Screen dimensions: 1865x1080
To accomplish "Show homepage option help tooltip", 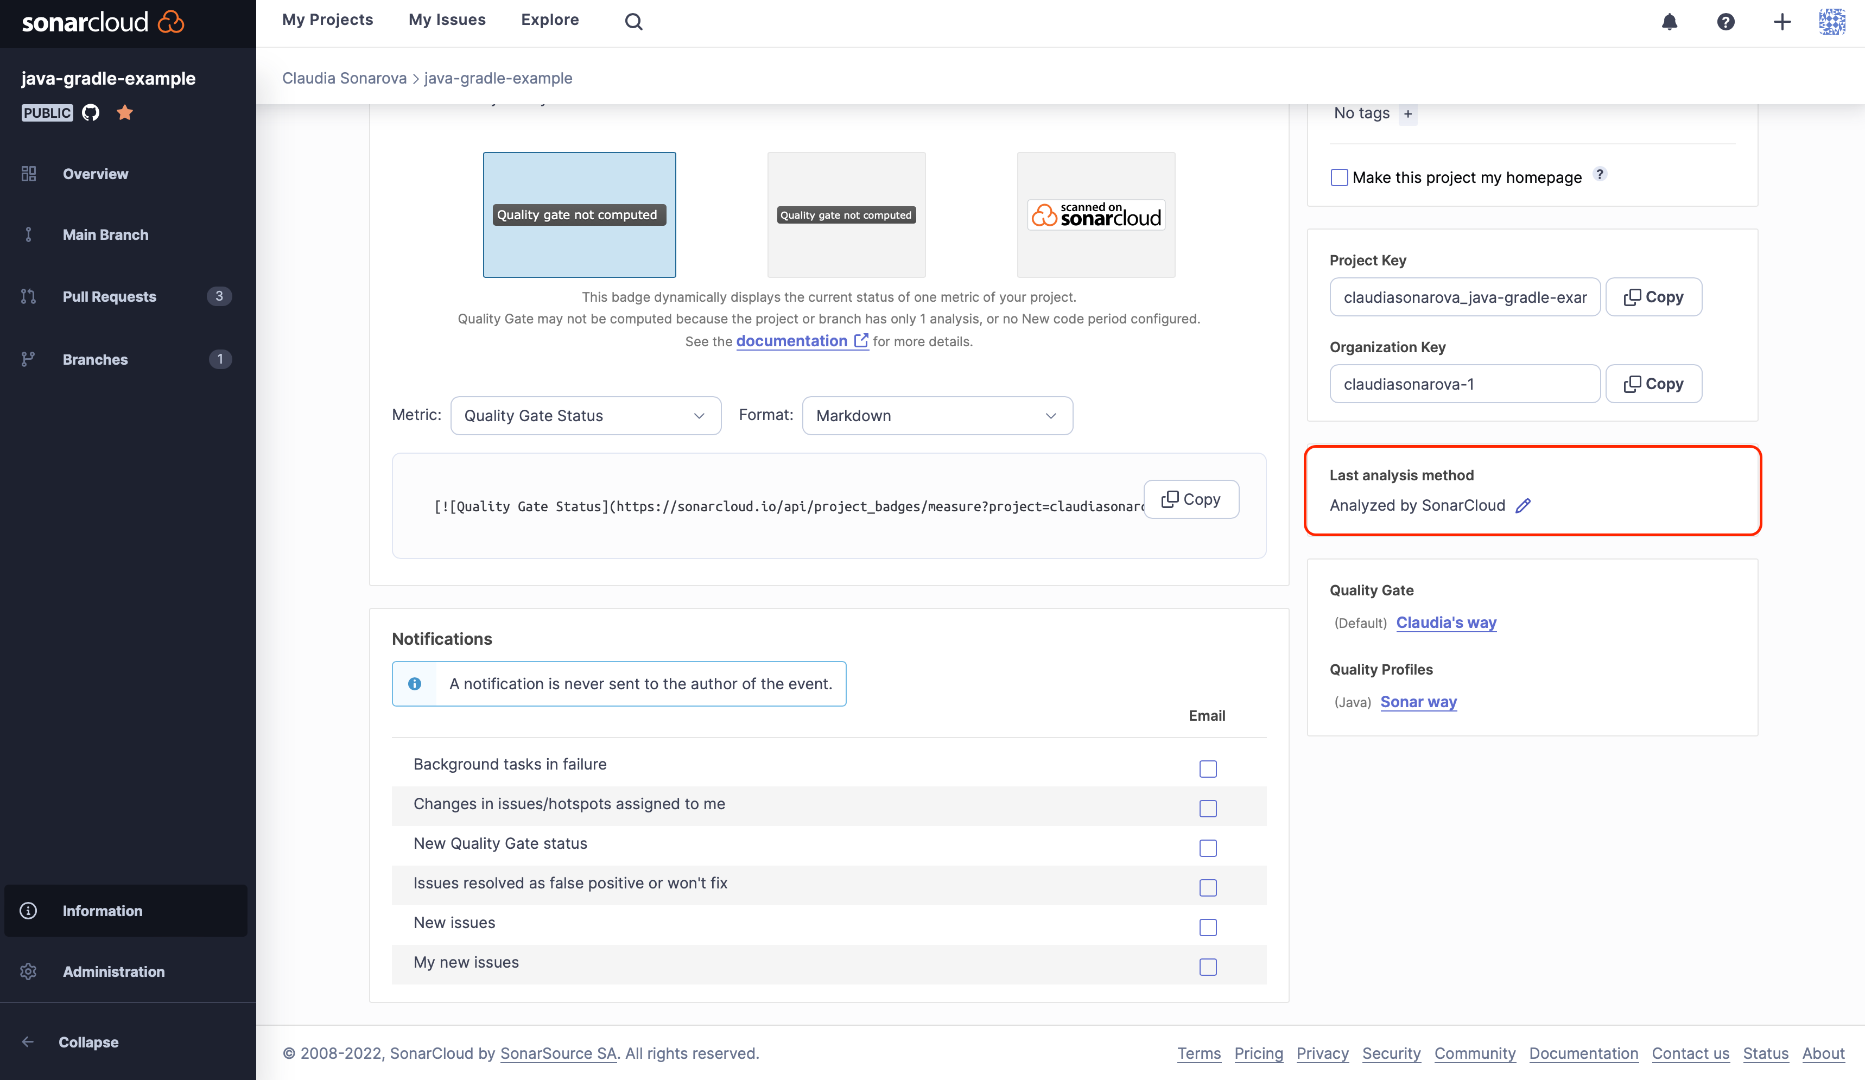I will tap(1600, 174).
